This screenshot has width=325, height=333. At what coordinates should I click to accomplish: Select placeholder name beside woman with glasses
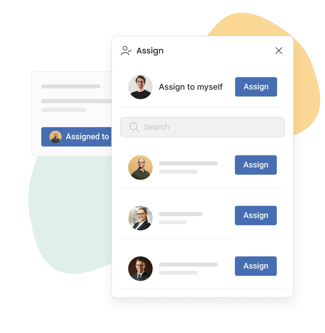pyautogui.click(x=181, y=214)
